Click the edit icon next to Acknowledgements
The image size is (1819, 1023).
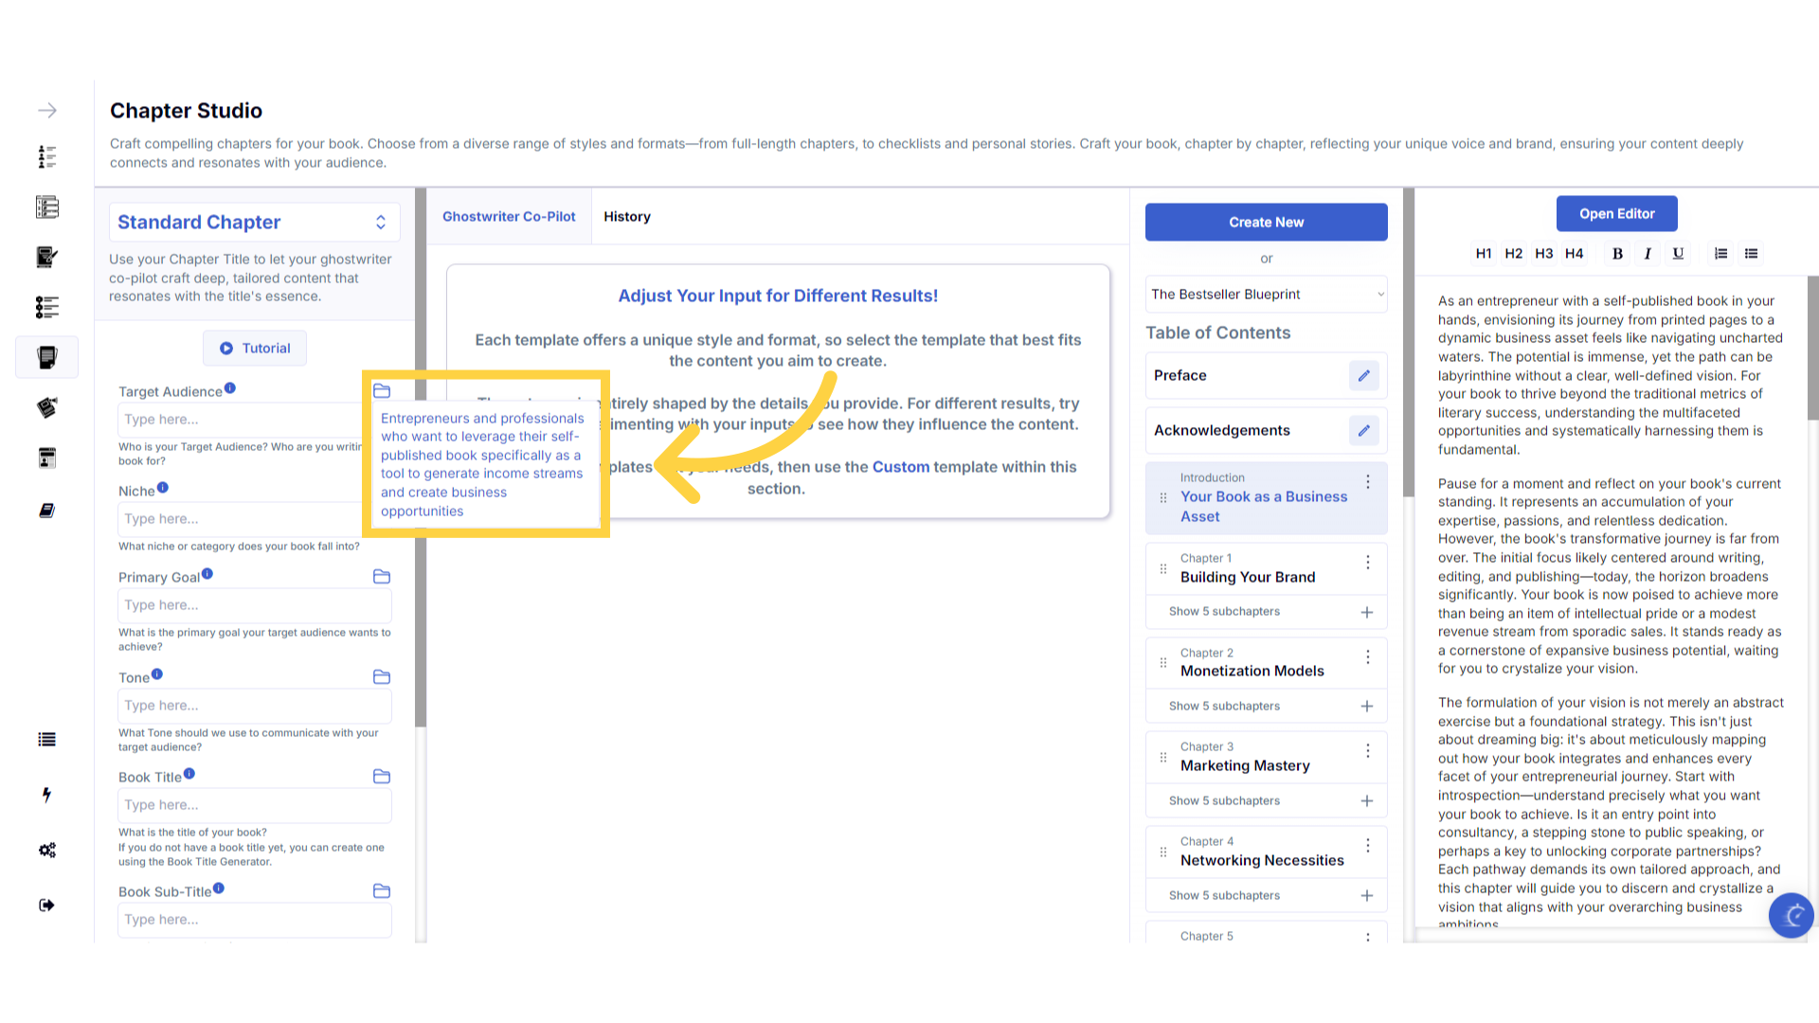point(1363,430)
